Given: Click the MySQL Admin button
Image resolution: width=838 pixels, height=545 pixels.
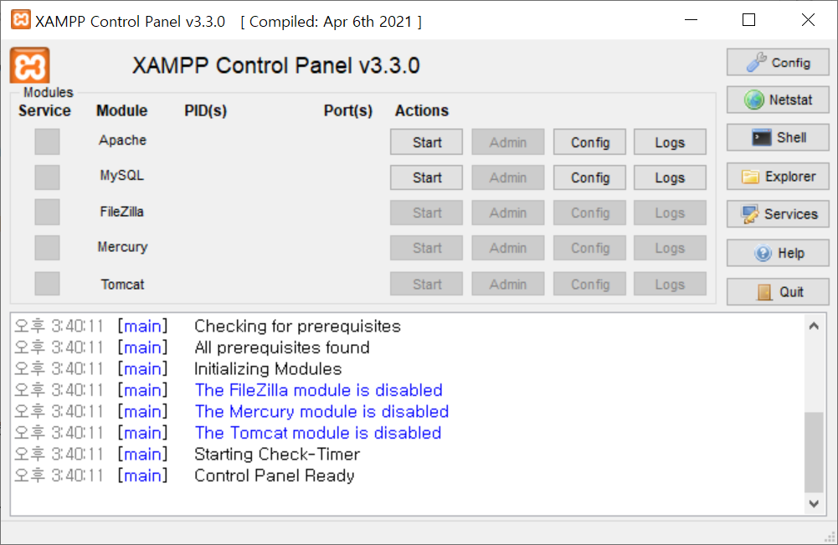Looking at the screenshot, I should pos(507,177).
